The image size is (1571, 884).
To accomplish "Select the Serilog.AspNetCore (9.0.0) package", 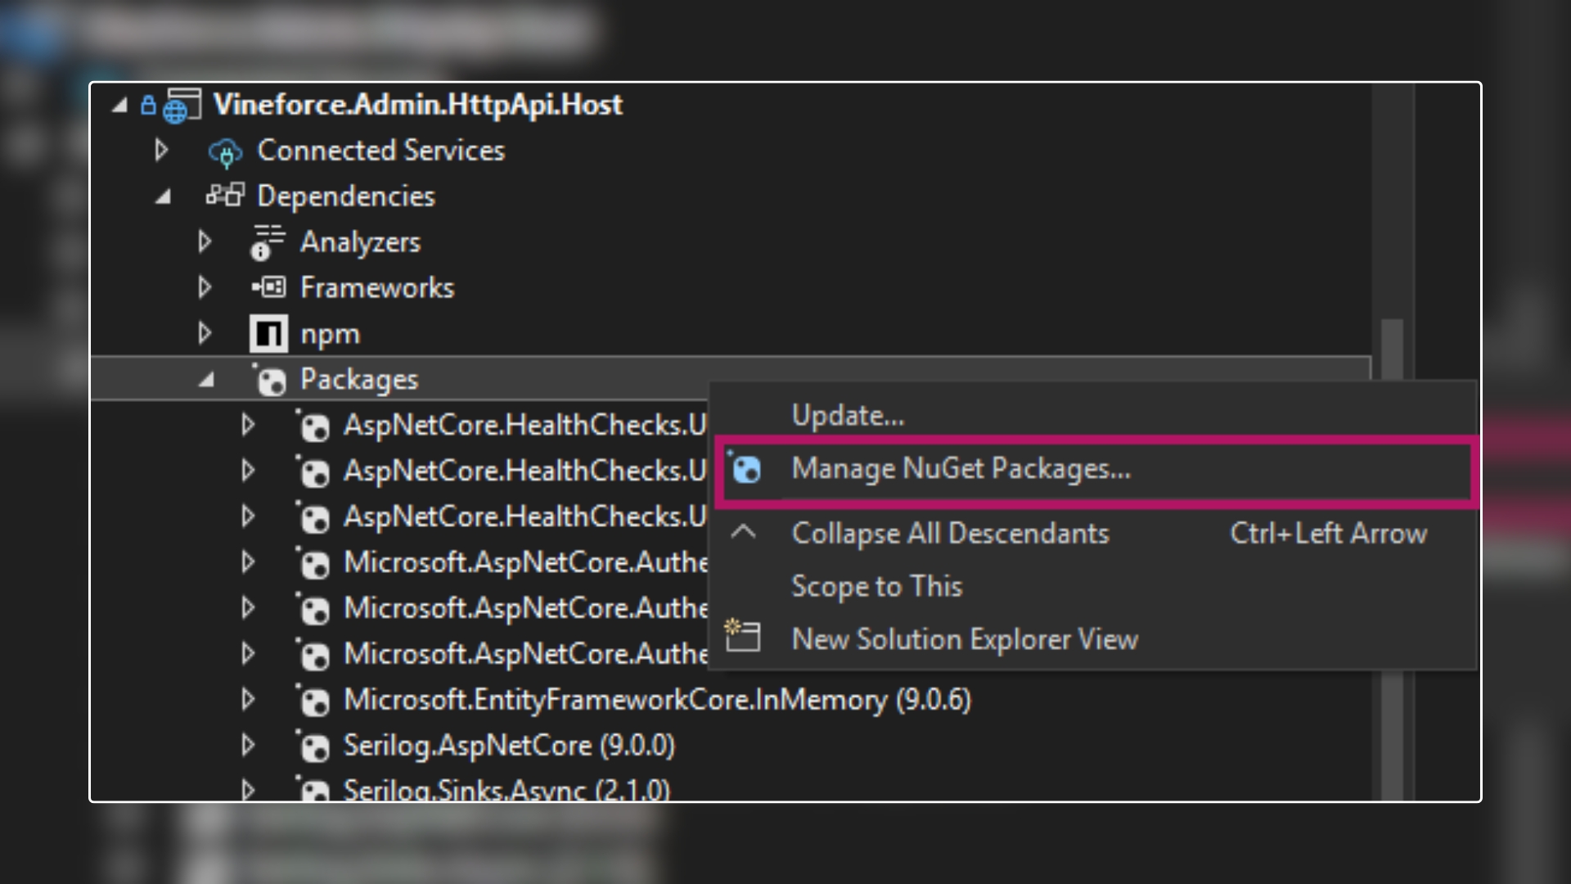I will [509, 746].
